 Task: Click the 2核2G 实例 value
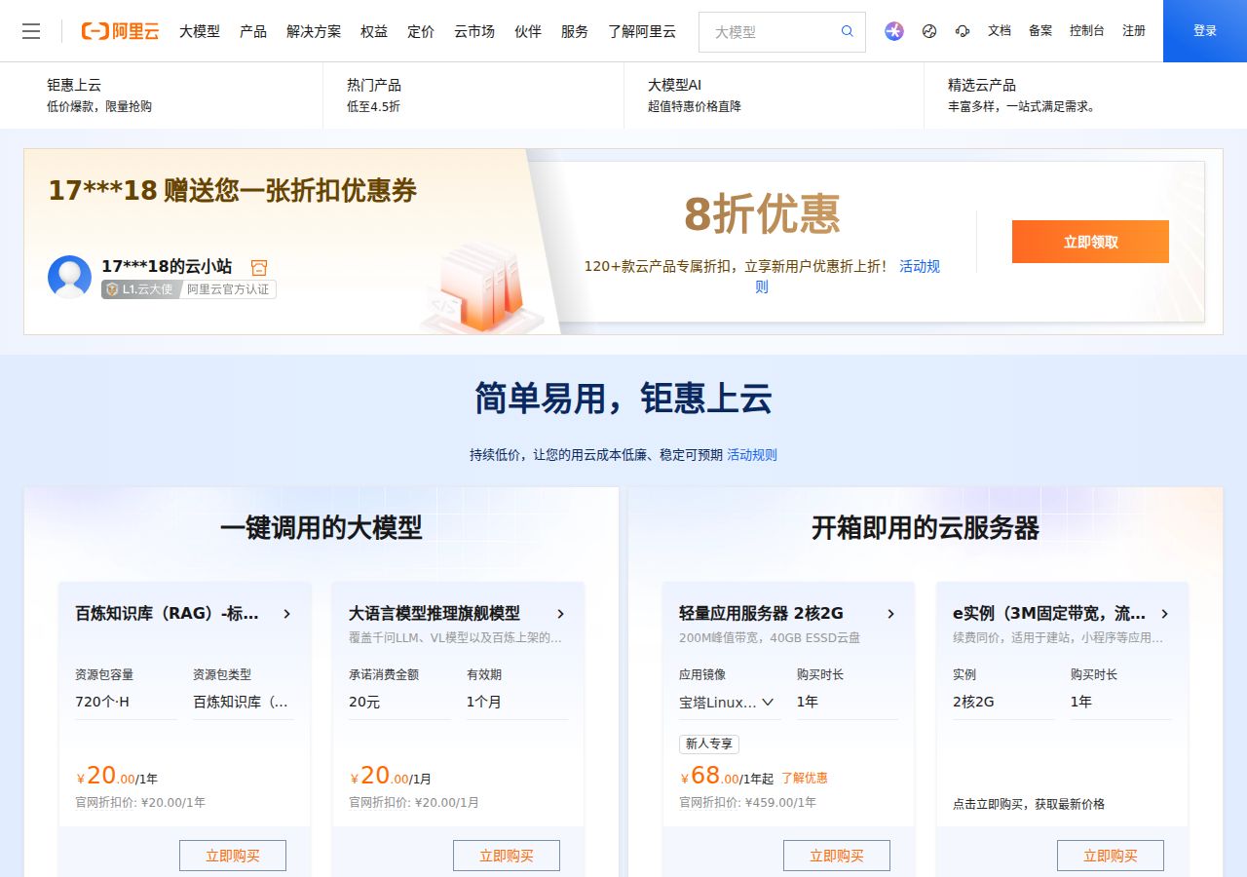pyautogui.click(x=973, y=702)
